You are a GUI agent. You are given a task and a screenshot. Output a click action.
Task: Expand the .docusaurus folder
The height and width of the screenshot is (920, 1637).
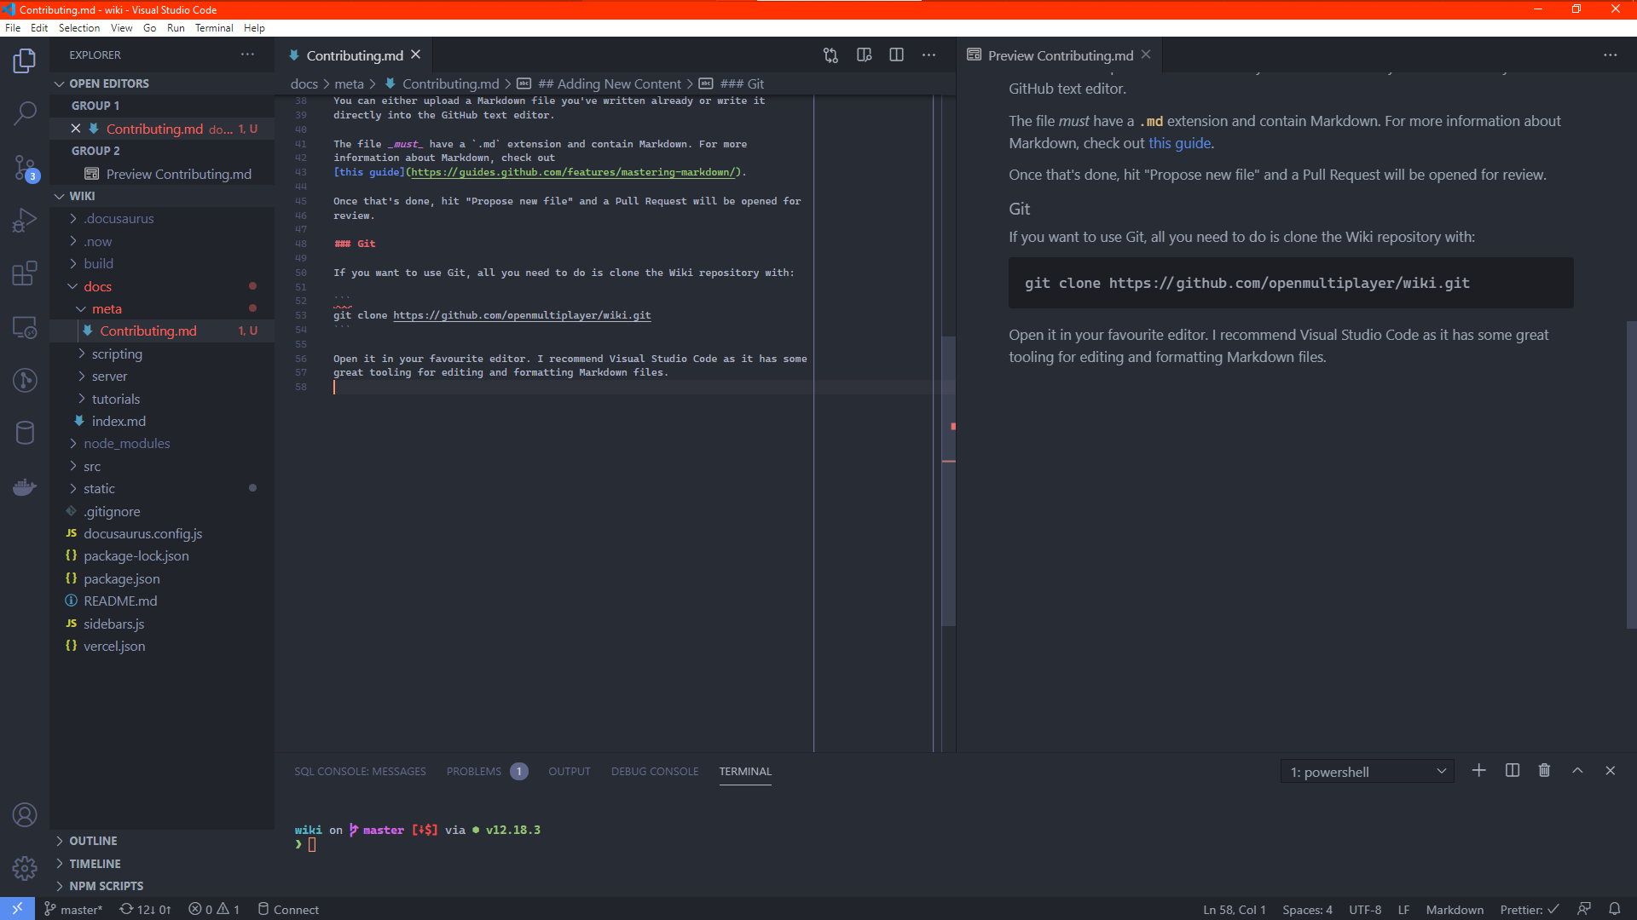pyautogui.click(x=119, y=219)
